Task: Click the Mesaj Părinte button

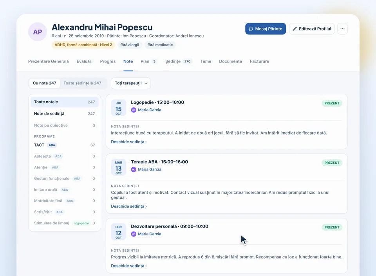Action: [266, 29]
